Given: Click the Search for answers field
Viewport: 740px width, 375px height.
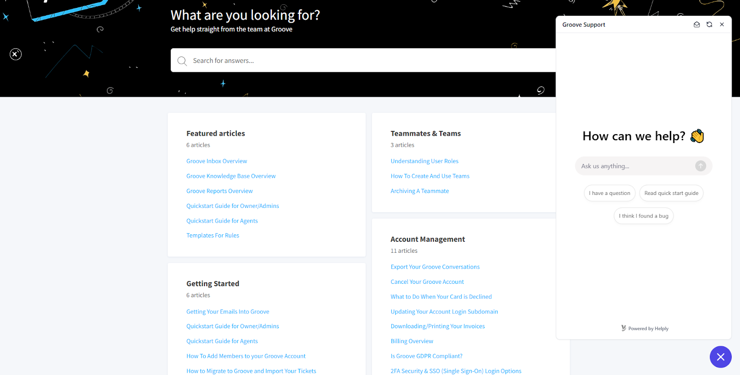Looking at the screenshot, I should 370,60.
